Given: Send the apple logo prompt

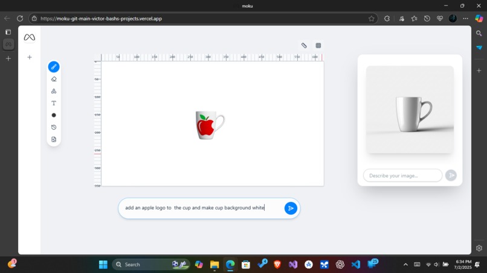Looking at the screenshot, I should 291,209.
